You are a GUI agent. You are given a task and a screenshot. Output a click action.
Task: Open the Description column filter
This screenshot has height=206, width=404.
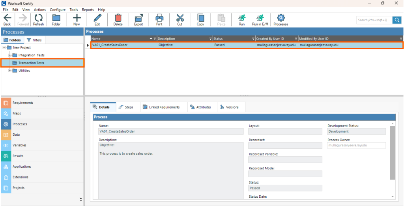coord(211,39)
